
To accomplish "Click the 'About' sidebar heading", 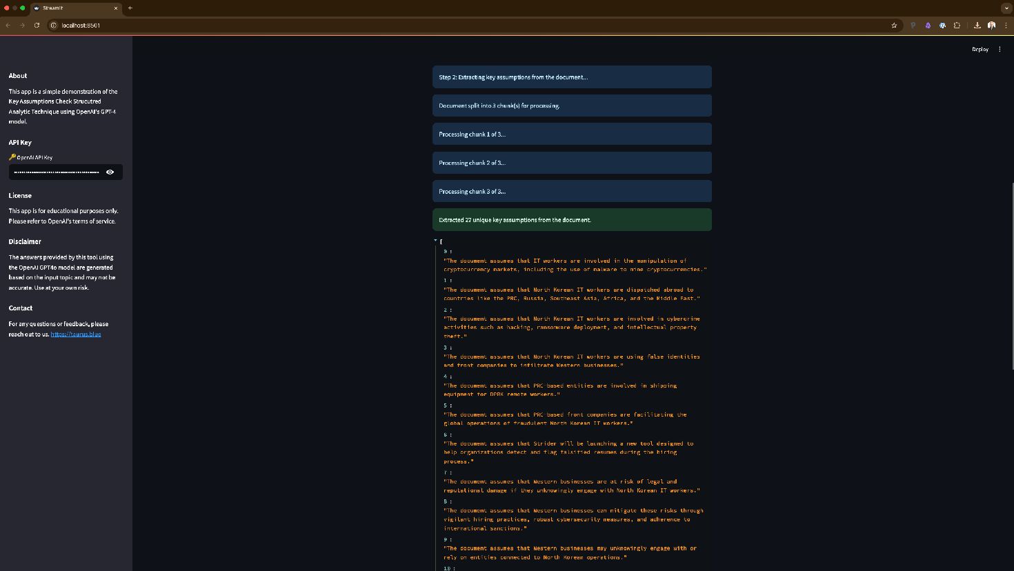I will click(x=18, y=76).
